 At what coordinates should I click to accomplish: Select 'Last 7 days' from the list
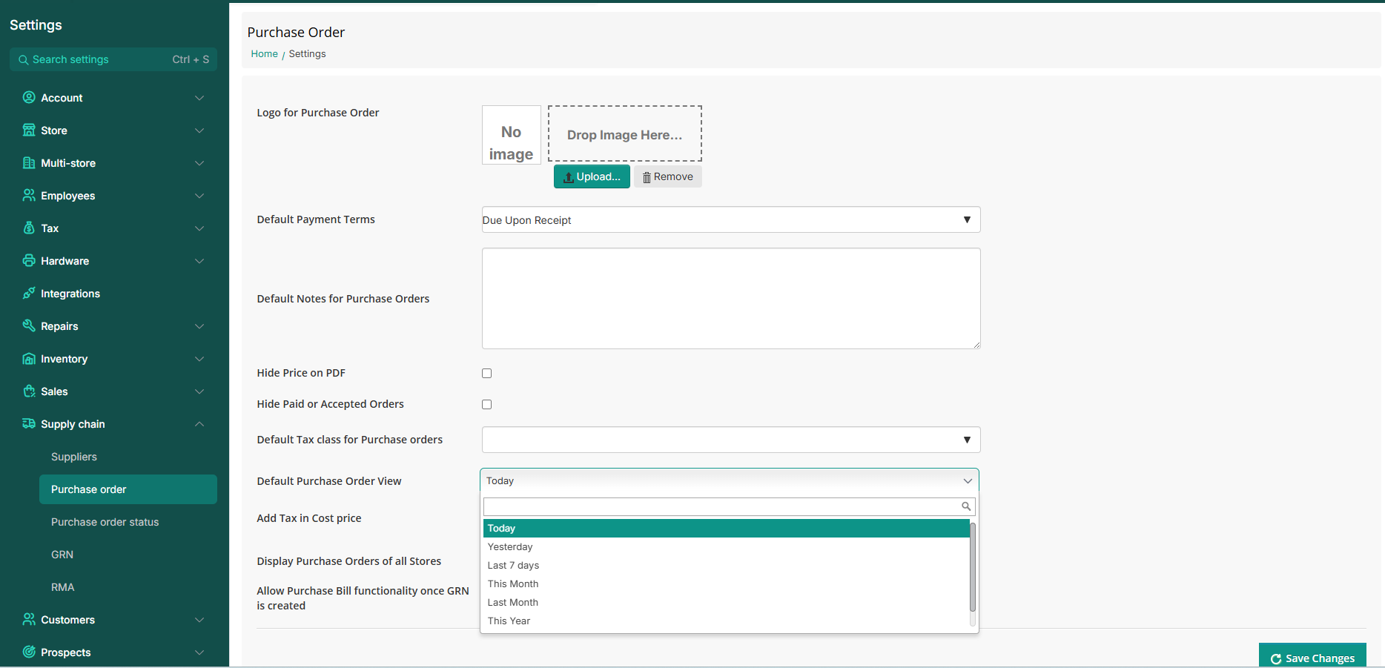click(x=513, y=566)
